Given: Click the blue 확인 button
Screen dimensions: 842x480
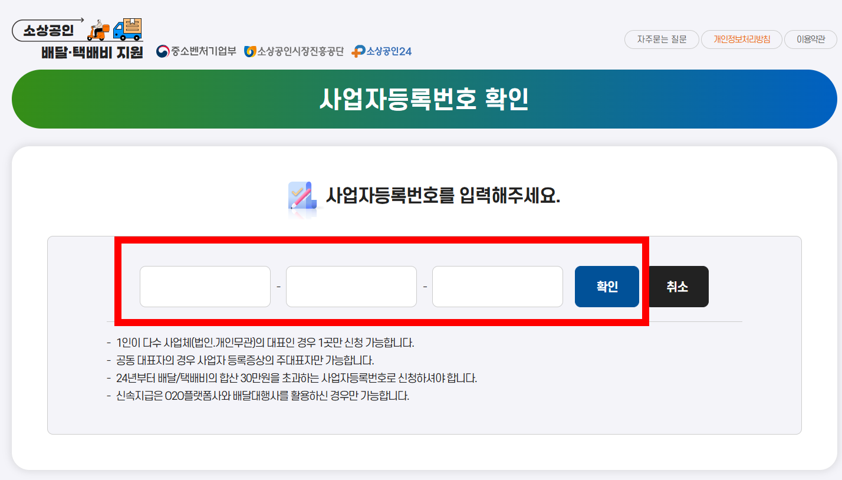Looking at the screenshot, I should pyautogui.click(x=607, y=287).
